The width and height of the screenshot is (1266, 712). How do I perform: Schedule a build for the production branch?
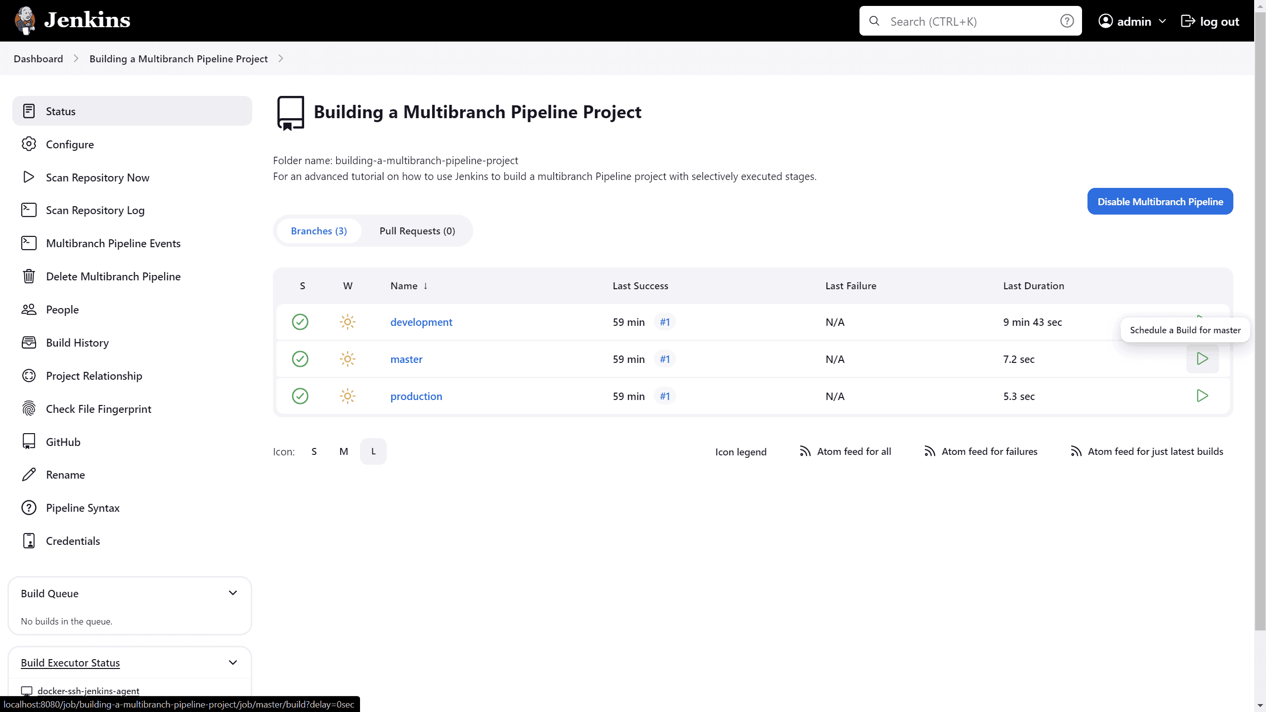coord(1202,396)
